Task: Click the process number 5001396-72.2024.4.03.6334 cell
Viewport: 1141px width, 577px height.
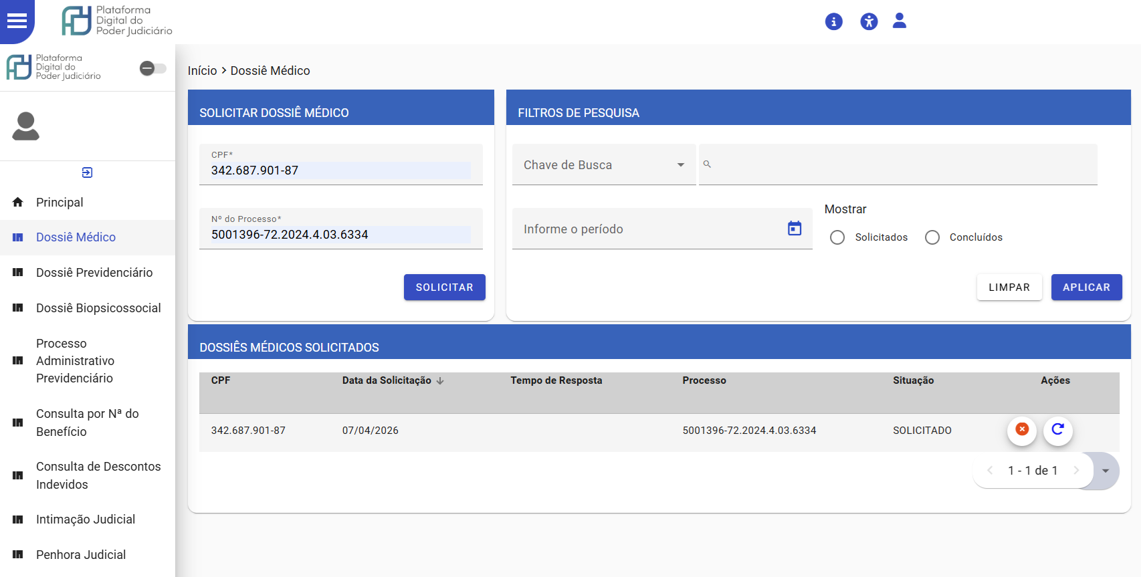Action: [x=749, y=431]
